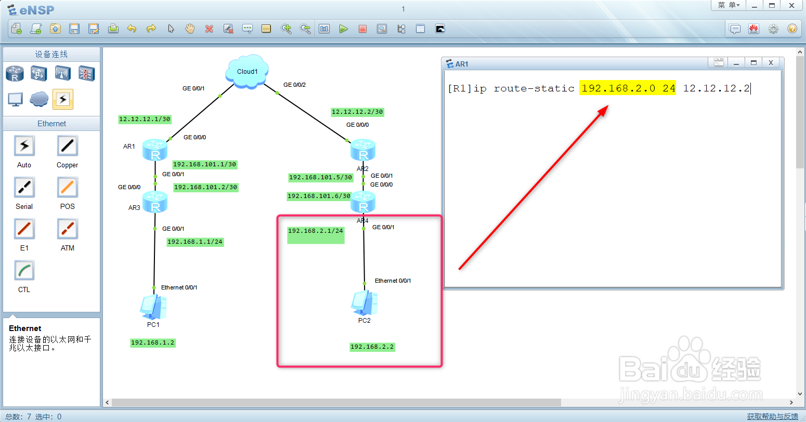Select router AR1 on the canvas

pos(155,150)
